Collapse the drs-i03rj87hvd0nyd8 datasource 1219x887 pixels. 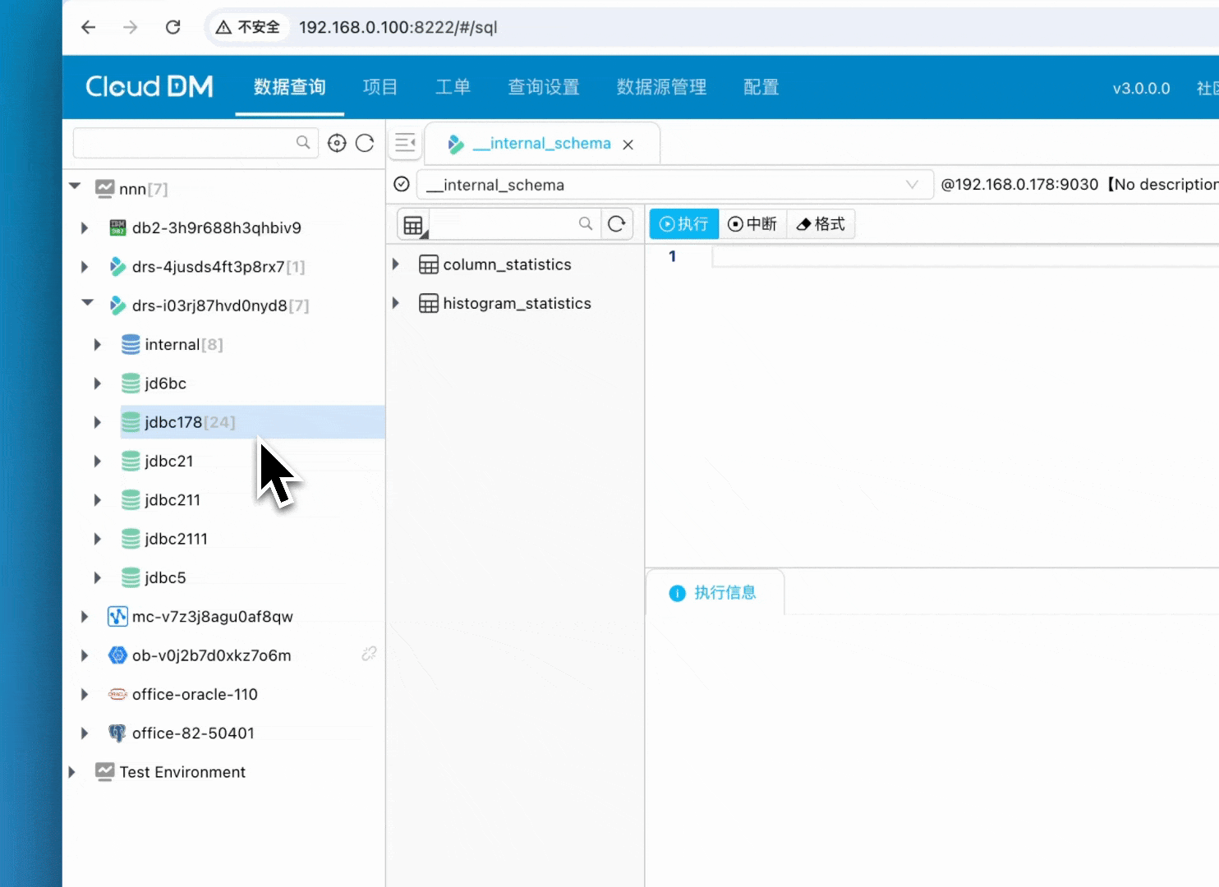coord(87,303)
